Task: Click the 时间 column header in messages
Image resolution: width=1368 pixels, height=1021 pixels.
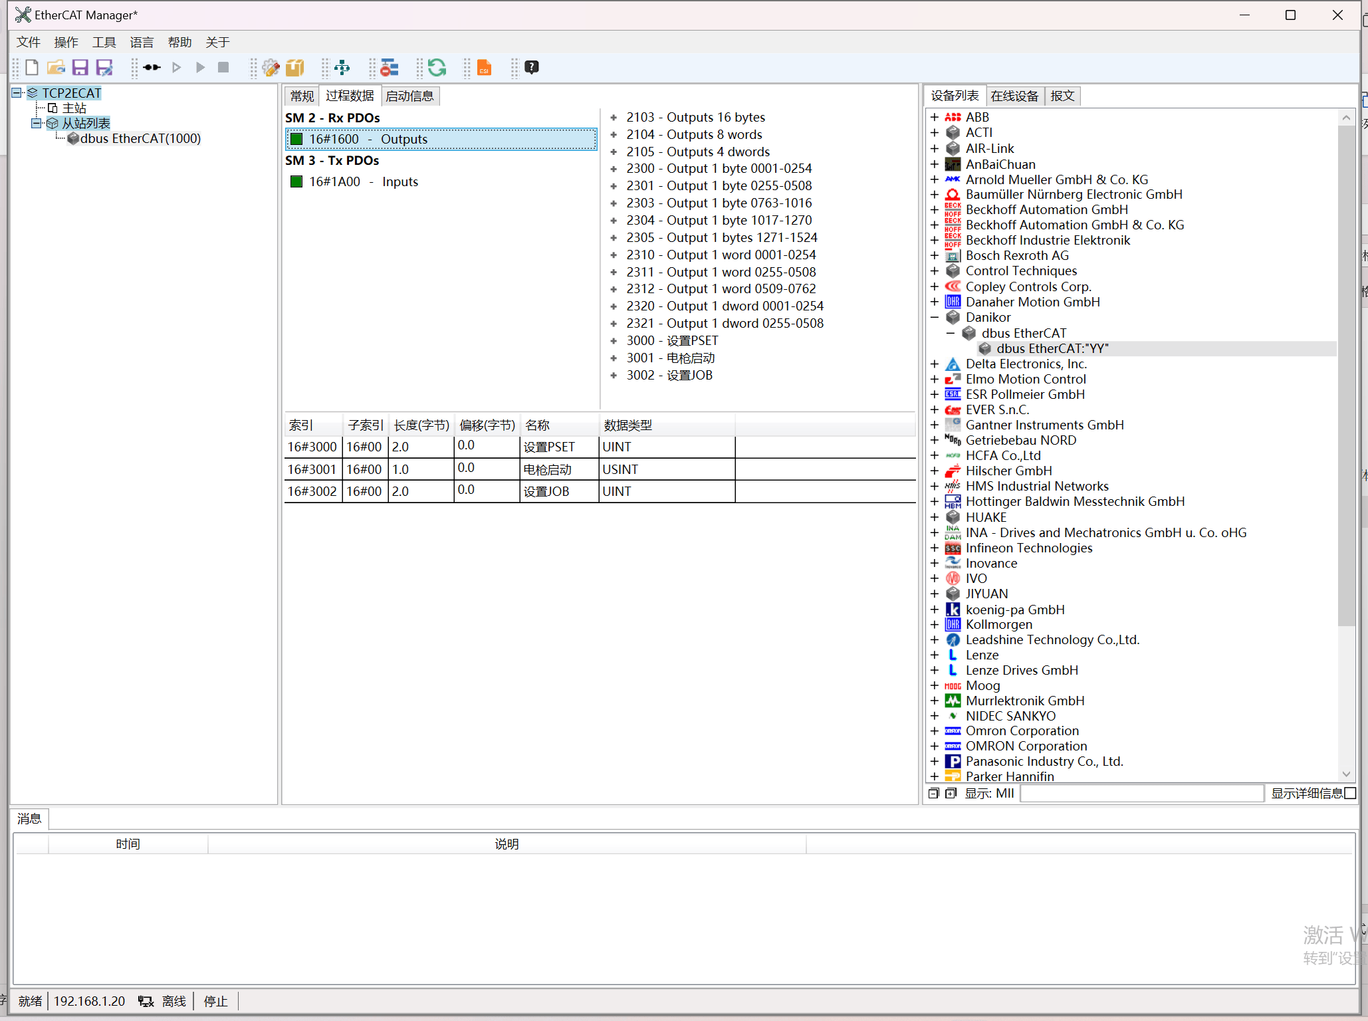Action: (x=128, y=844)
